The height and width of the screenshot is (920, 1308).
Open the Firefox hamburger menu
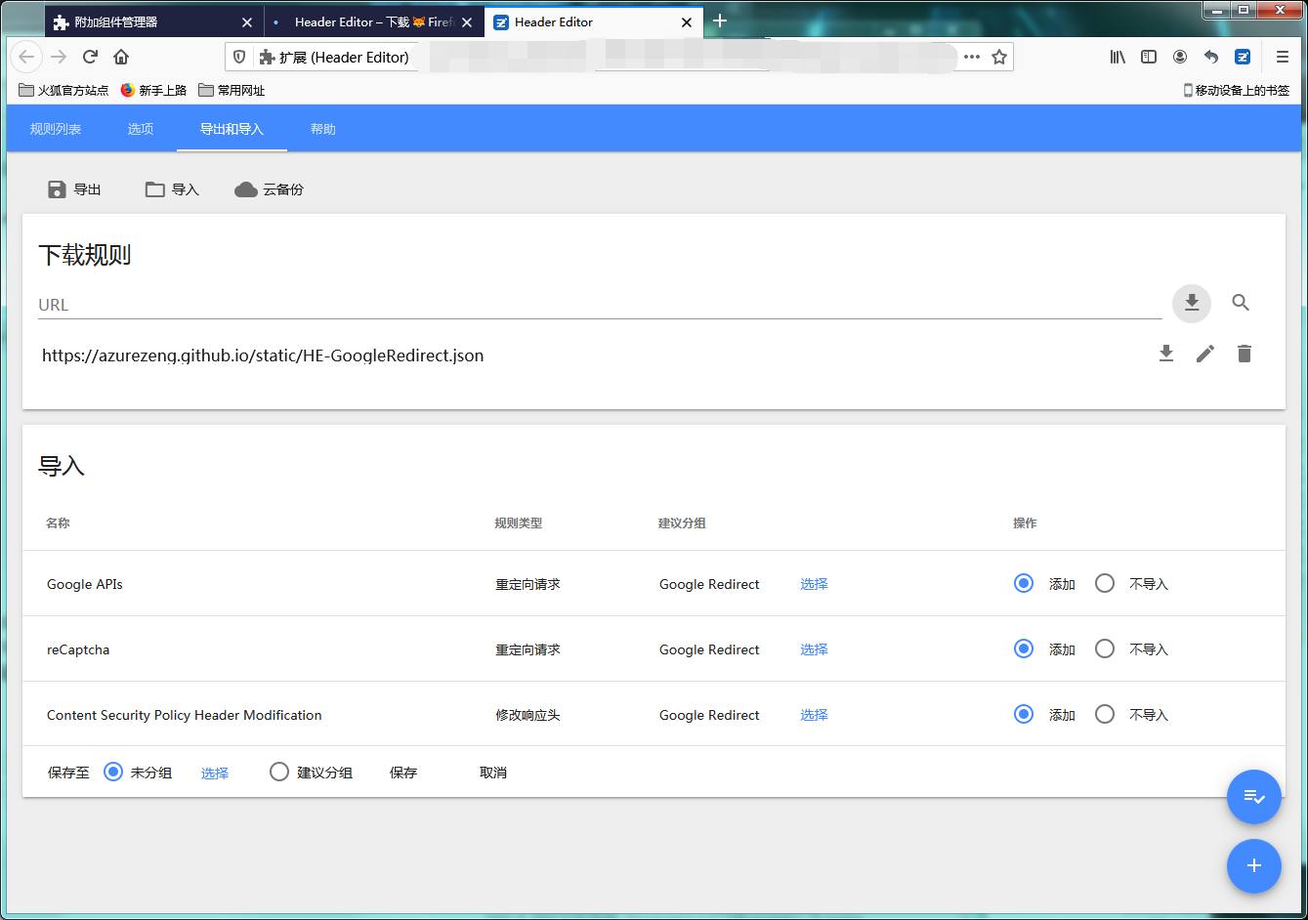point(1283,57)
